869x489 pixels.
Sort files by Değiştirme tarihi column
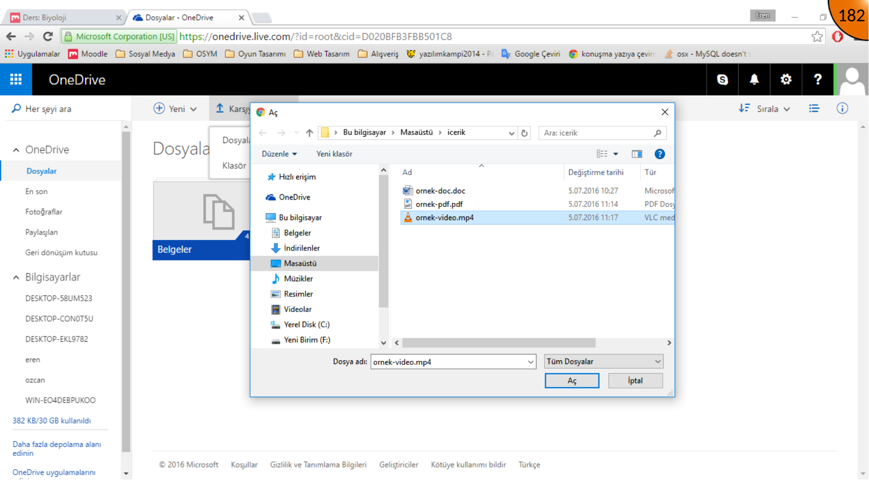tap(596, 173)
